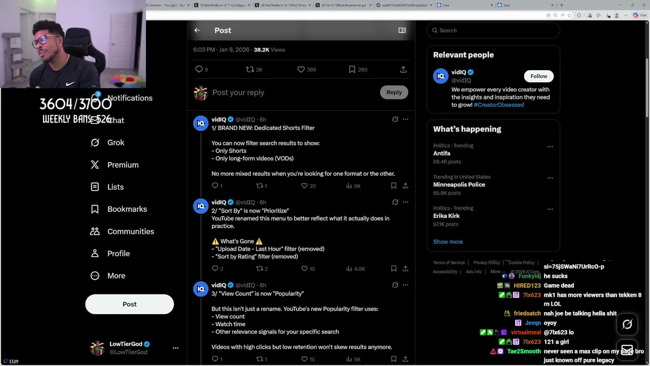Open Ads info footer link
Viewport: 650px width, 366px height.
pos(474,272)
